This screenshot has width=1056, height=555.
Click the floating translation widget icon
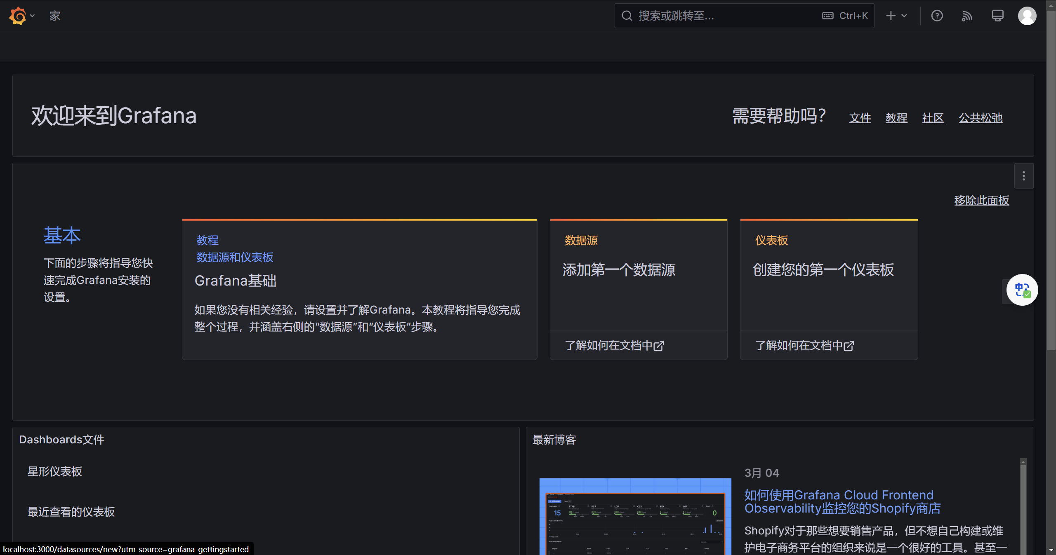[x=1022, y=290]
